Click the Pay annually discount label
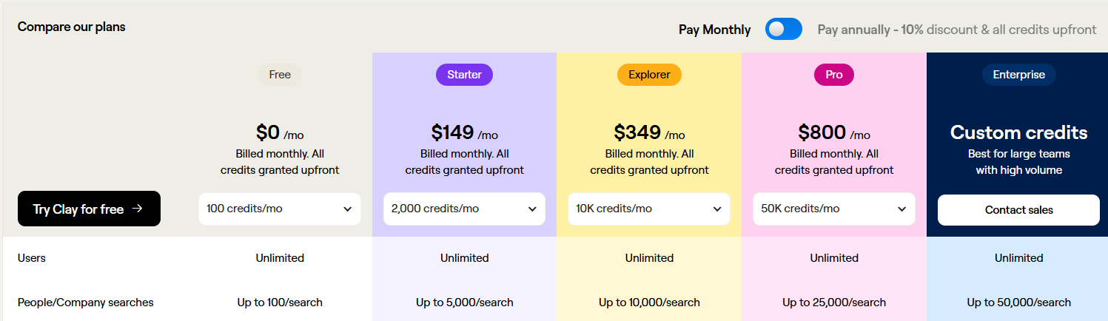The width and height of the screenshot is (1108, 321). (x=956, y=30)
